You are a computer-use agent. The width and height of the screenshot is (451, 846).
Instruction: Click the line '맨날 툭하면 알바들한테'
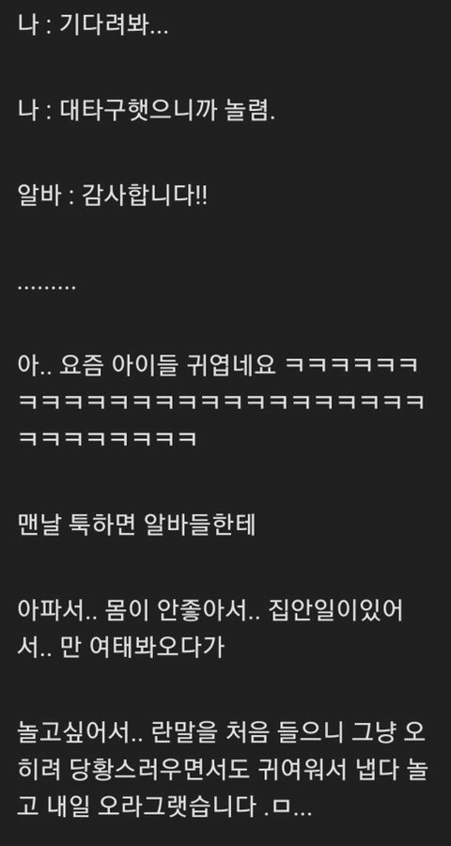(x=136, y=525)
